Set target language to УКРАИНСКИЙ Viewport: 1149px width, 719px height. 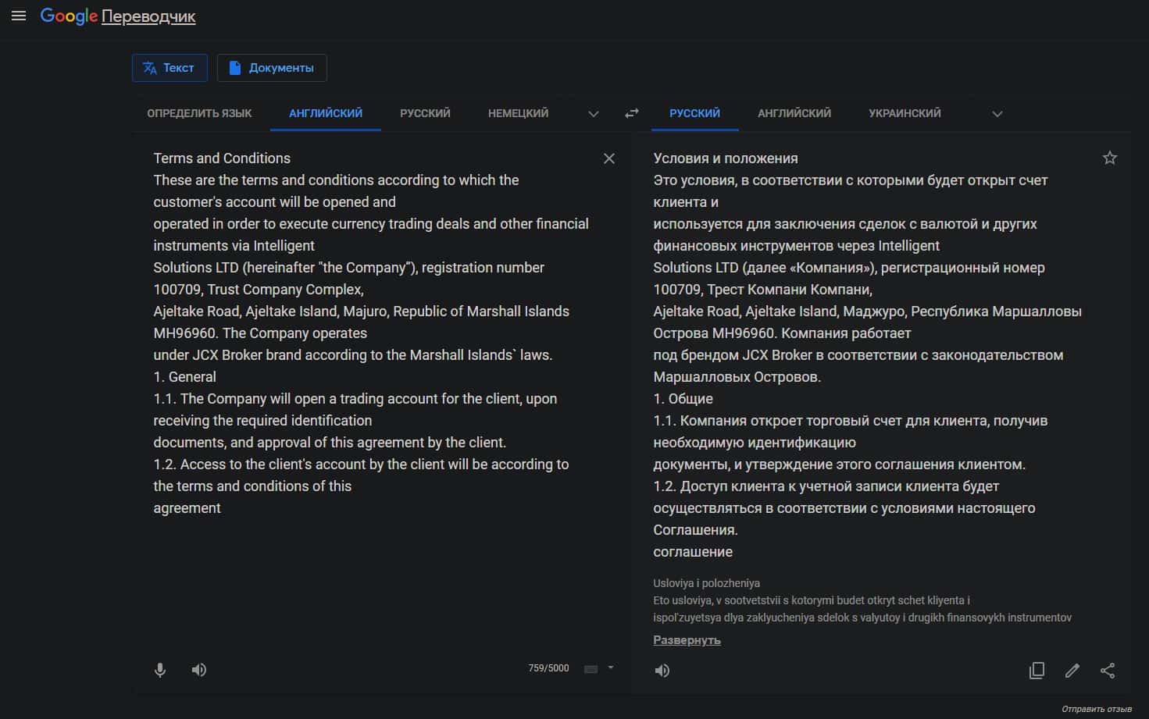(905, 113)
